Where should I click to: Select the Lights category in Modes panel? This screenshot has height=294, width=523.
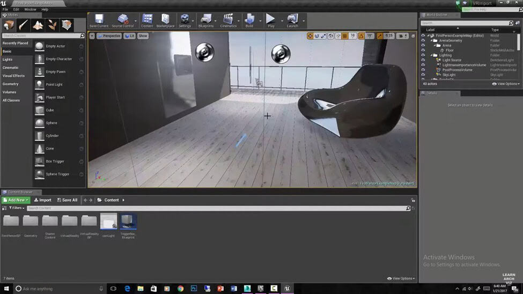pos(8,60)
